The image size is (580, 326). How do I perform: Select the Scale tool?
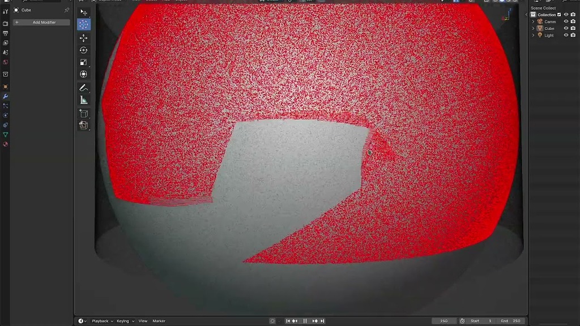(x=84, y=62)
